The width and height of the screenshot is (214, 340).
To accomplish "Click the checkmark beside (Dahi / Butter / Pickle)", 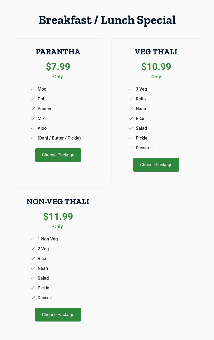I will pyautogui.click(x=33, y=138).
